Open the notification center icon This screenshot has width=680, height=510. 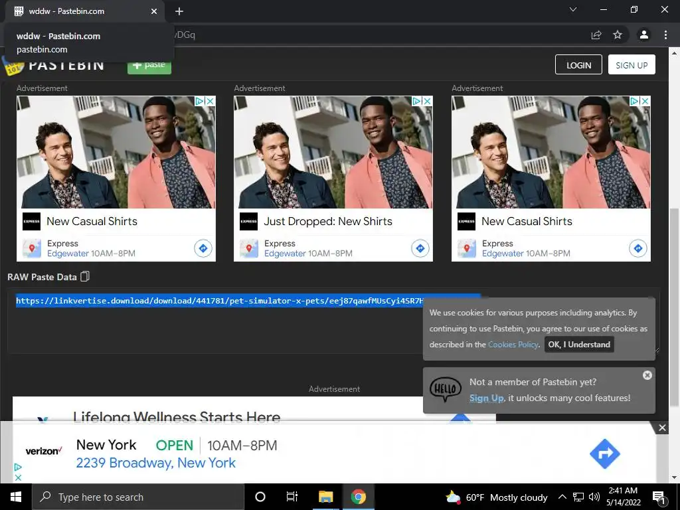659,497
